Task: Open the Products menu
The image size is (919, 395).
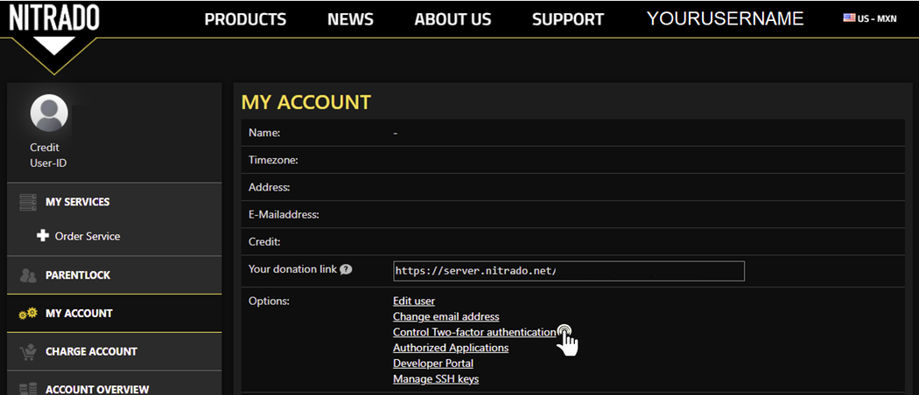Action: coord(245,19)
